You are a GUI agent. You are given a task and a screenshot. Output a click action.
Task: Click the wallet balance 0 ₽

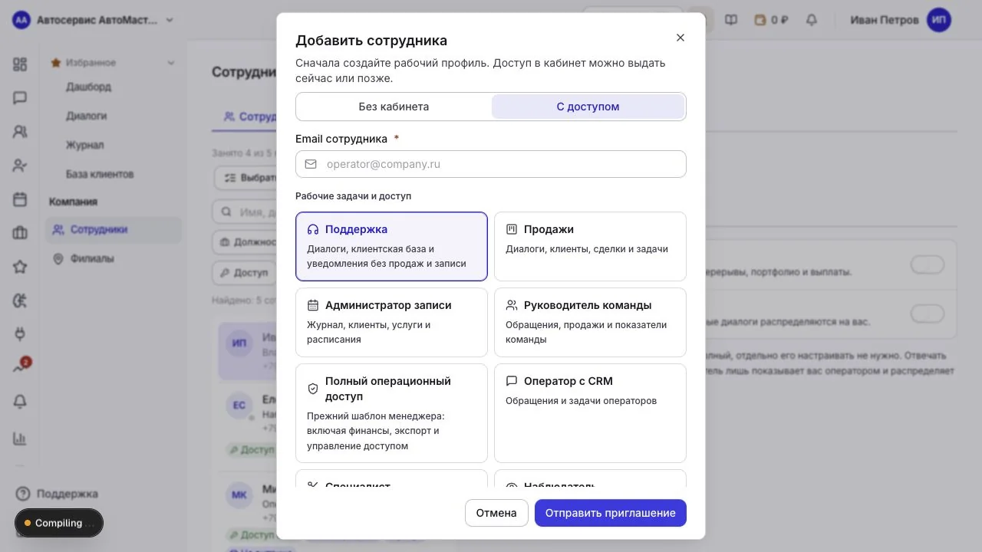(x=771, y=20)
